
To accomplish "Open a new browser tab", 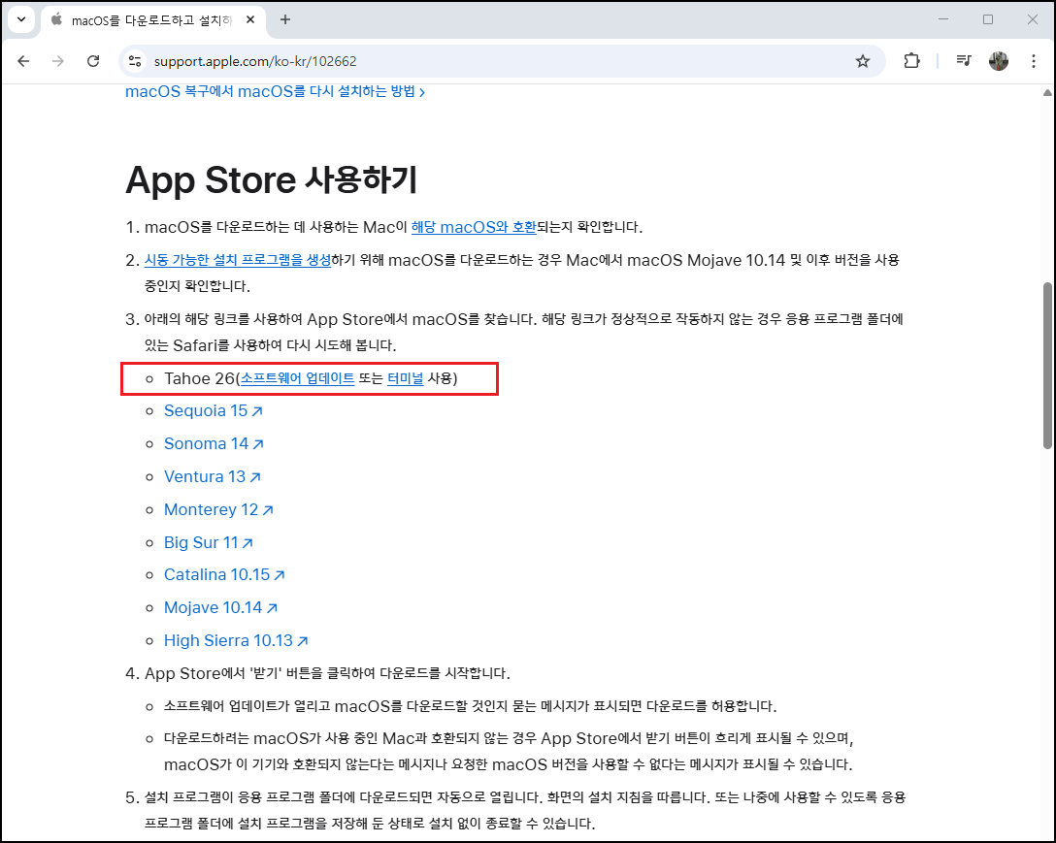I will (x=285, y=19).
